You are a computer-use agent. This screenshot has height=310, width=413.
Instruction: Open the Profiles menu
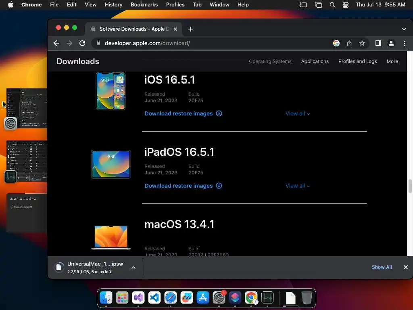click(175, 5)
